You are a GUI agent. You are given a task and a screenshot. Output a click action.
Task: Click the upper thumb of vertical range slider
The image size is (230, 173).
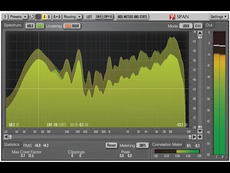click(200, 37)
